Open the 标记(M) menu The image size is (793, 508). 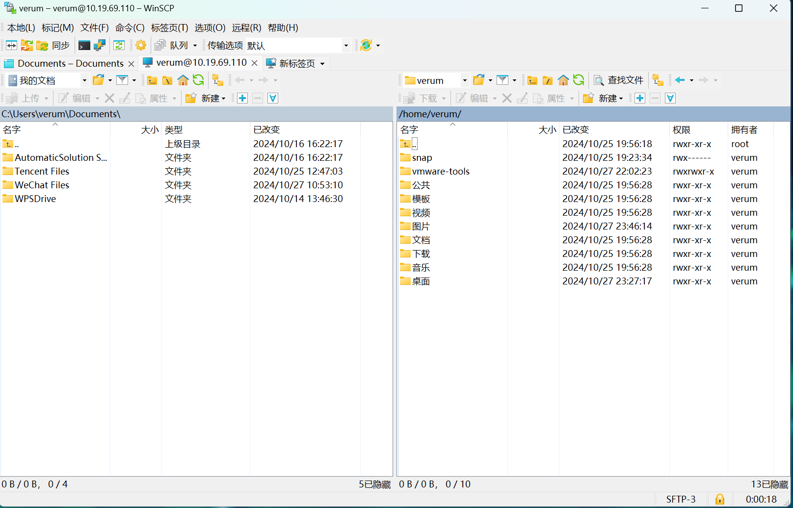tap(58, 28)
